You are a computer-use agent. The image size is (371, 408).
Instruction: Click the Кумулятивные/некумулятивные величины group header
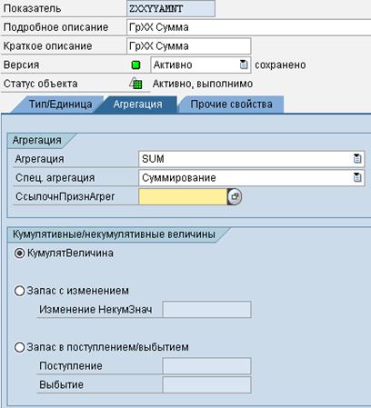point(114,234)
